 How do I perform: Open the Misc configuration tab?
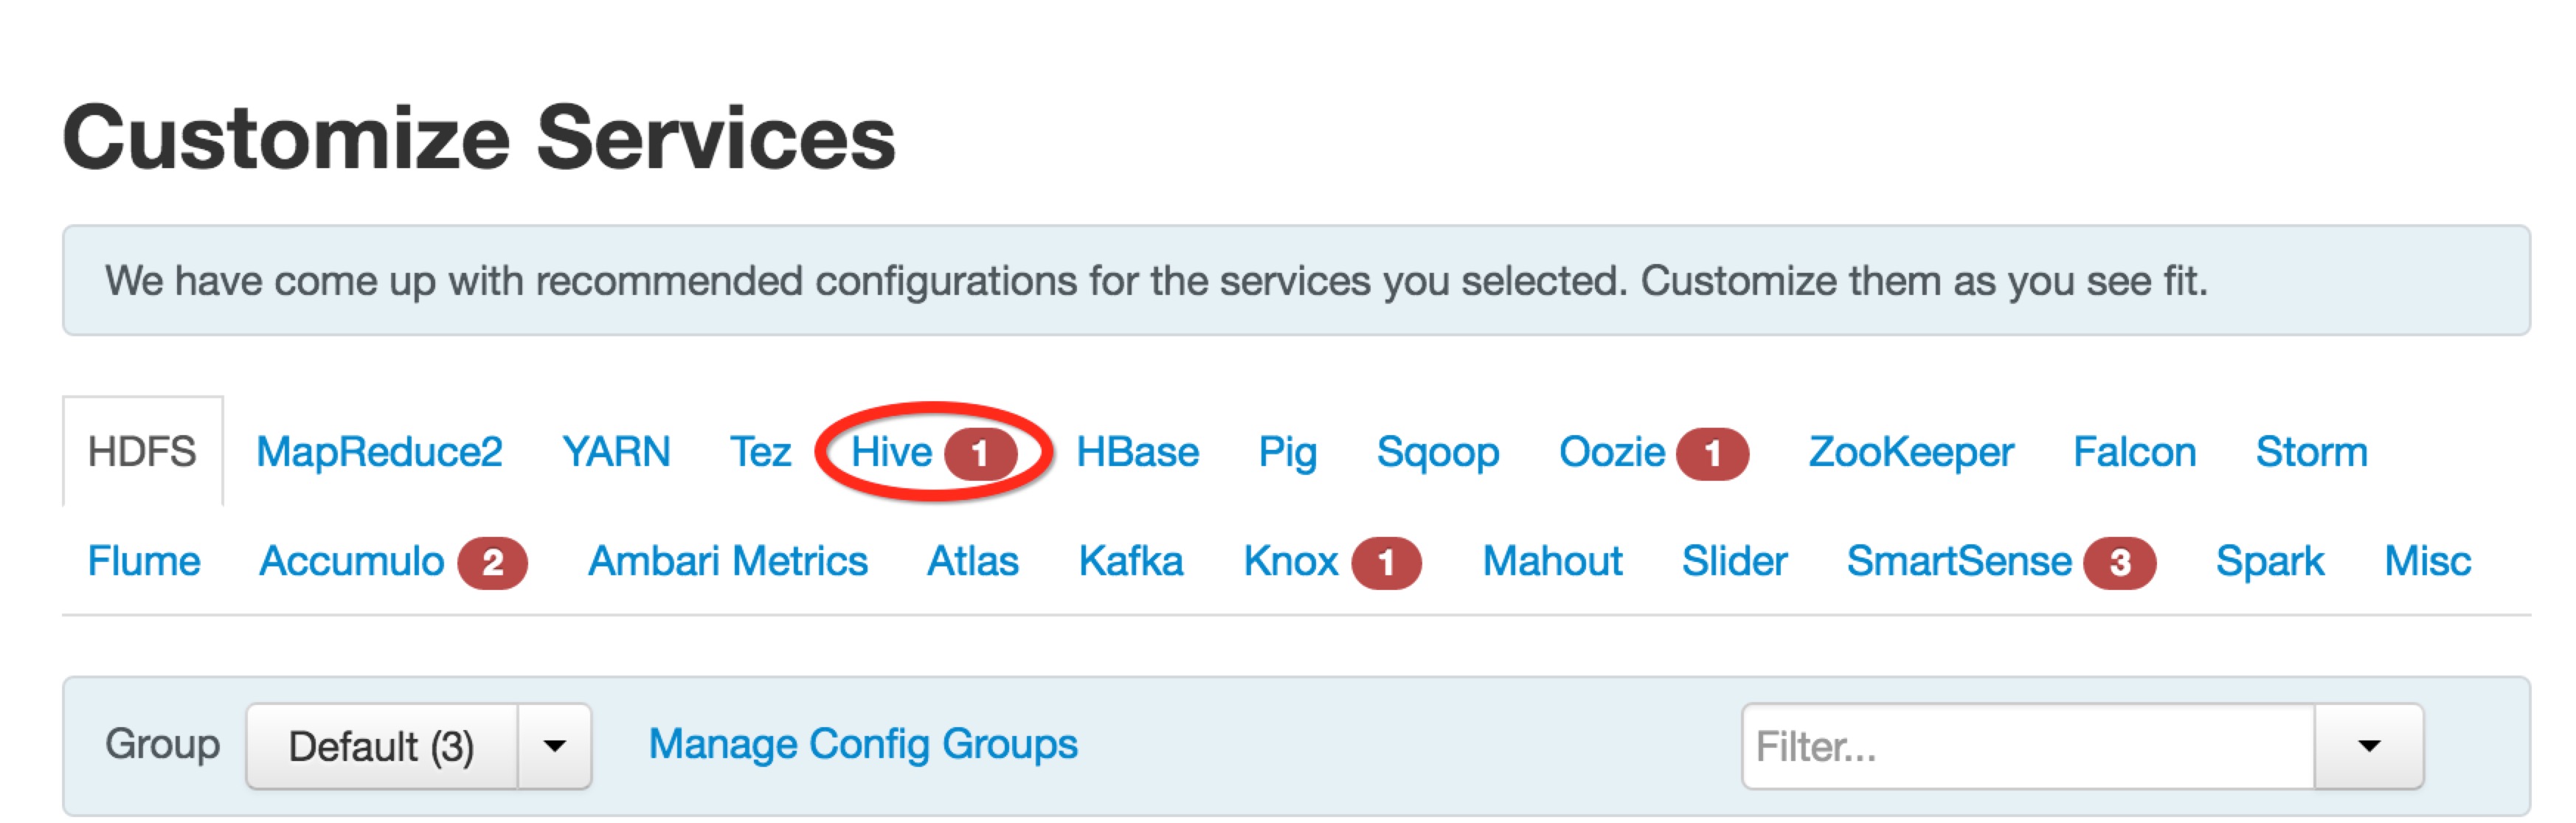pos(2427,561)
